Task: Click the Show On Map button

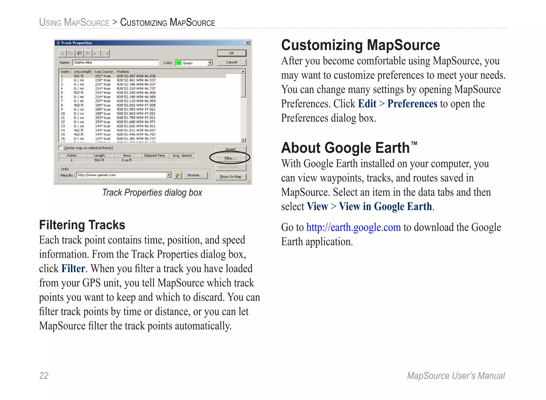Action: click(x=231, y=177)
